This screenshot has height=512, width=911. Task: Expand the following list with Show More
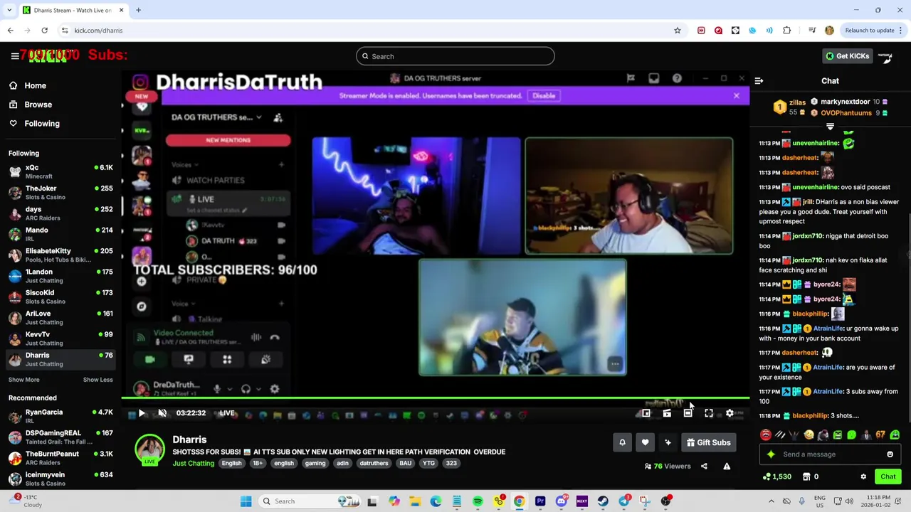tap(23, 380)
